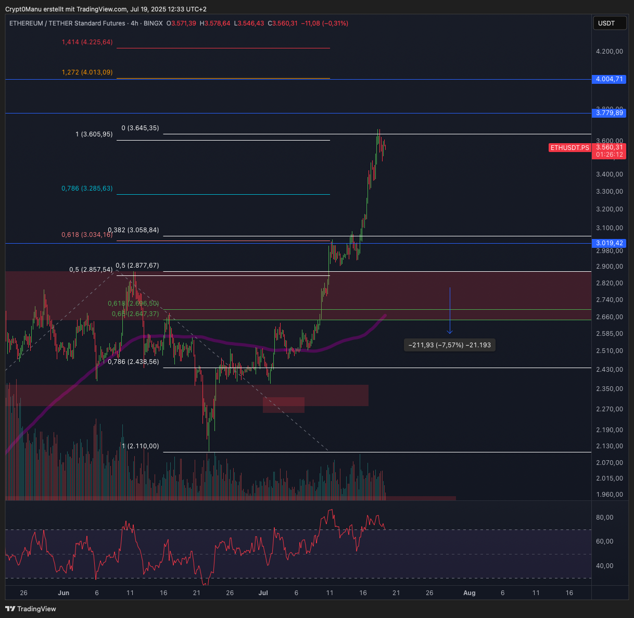Click 2.350,00 on the price axis
Viewport: 634px width, 618px height.
(609, 388)
